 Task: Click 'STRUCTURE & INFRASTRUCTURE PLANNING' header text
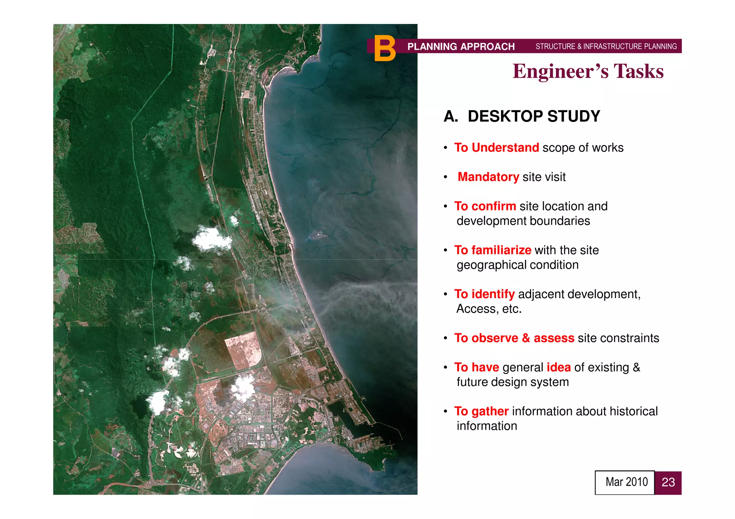[606, 47]
